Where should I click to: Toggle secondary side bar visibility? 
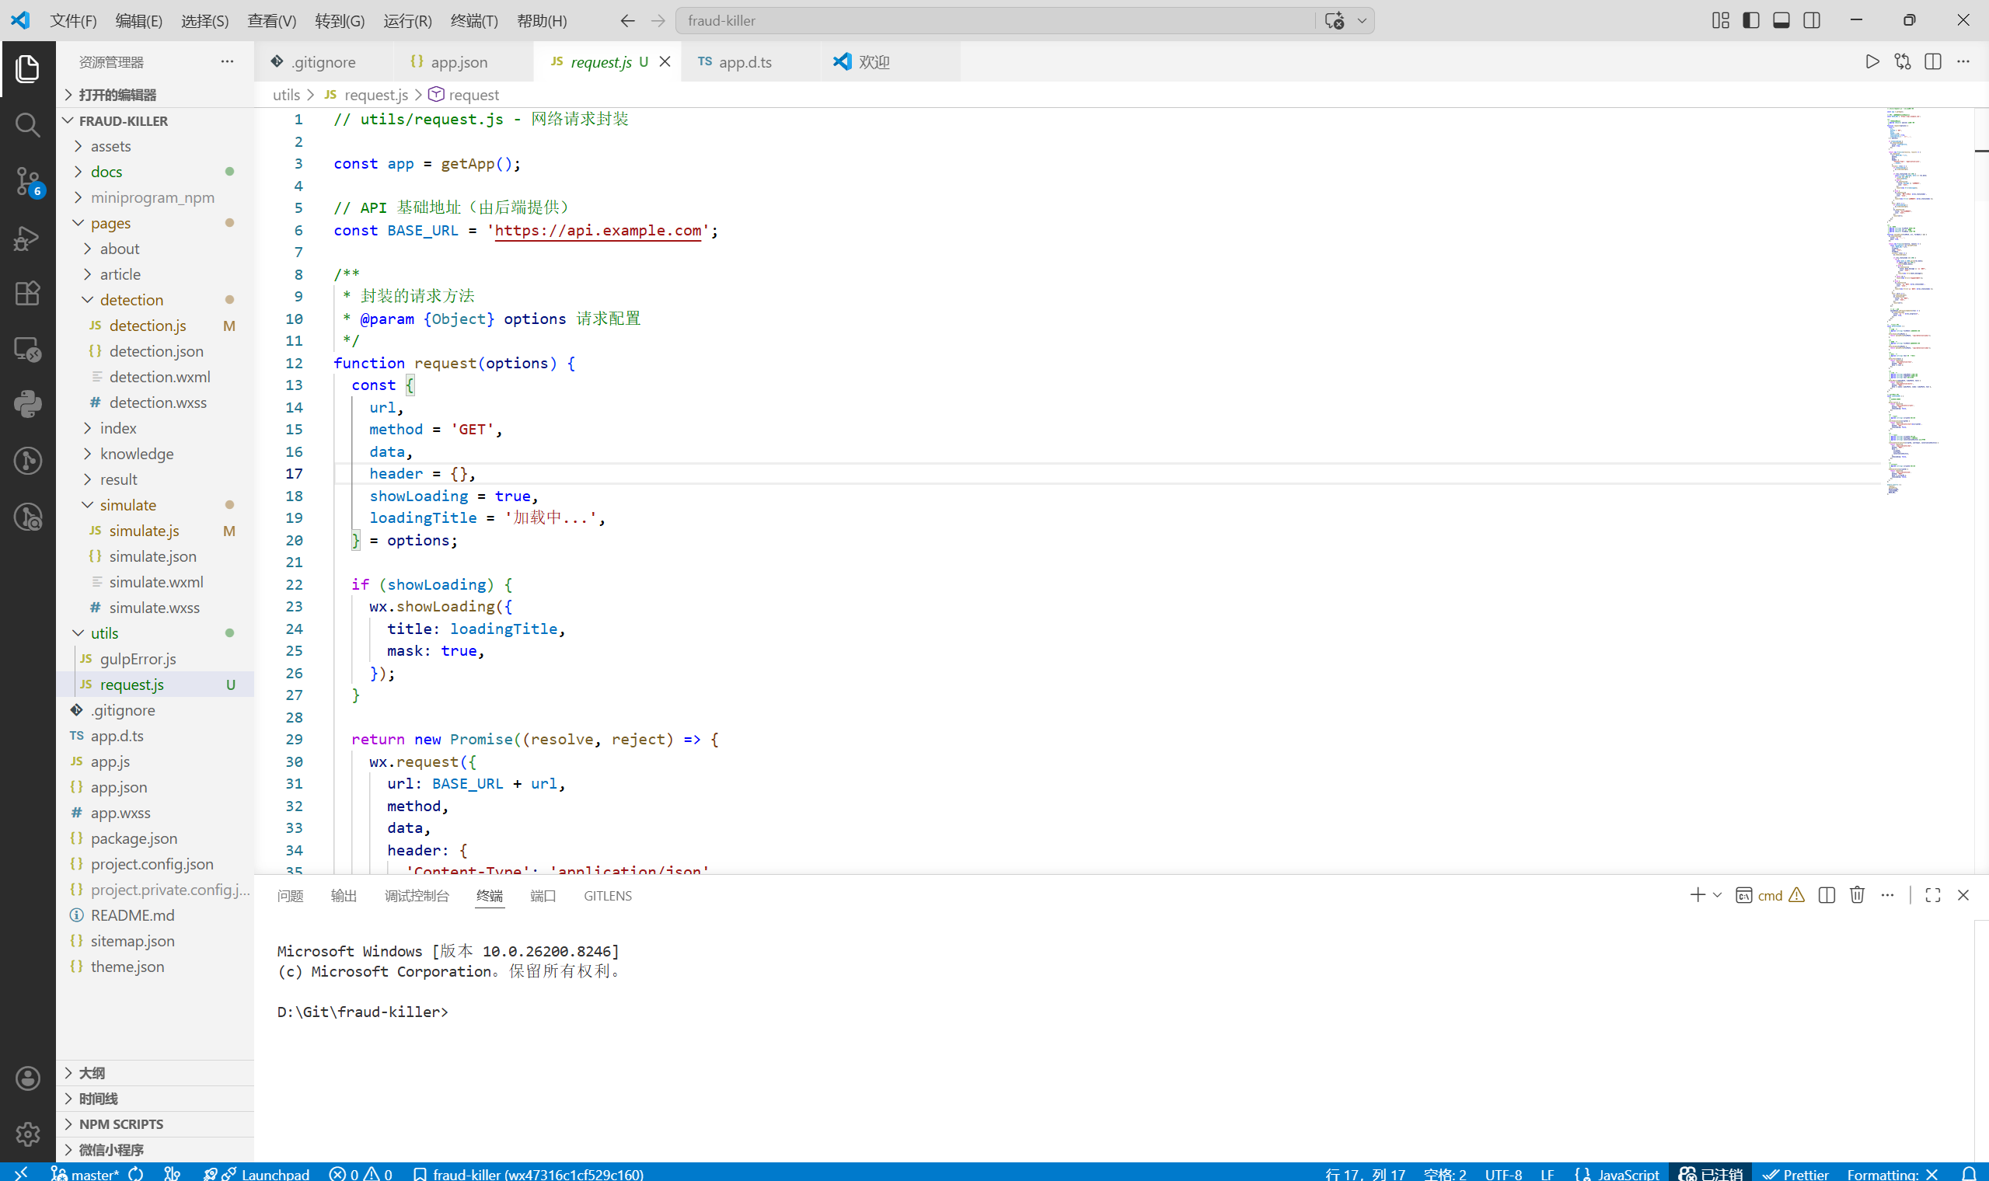(x=1812, y=21)
